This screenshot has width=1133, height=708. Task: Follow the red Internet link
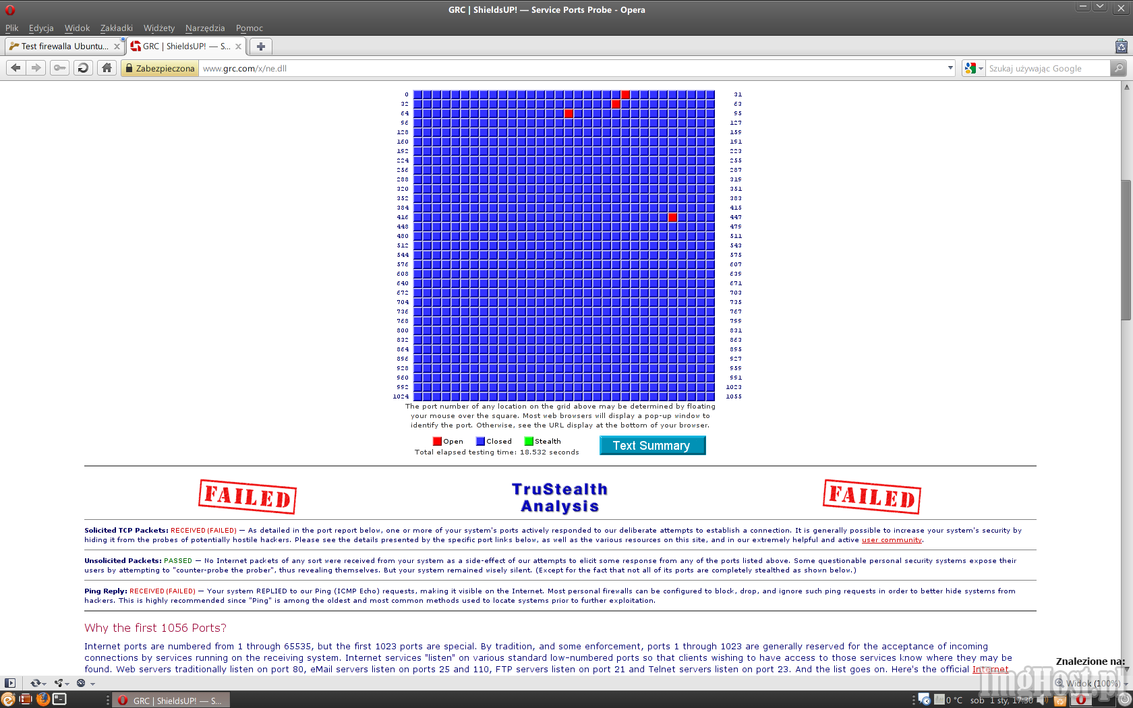point(990,670)
